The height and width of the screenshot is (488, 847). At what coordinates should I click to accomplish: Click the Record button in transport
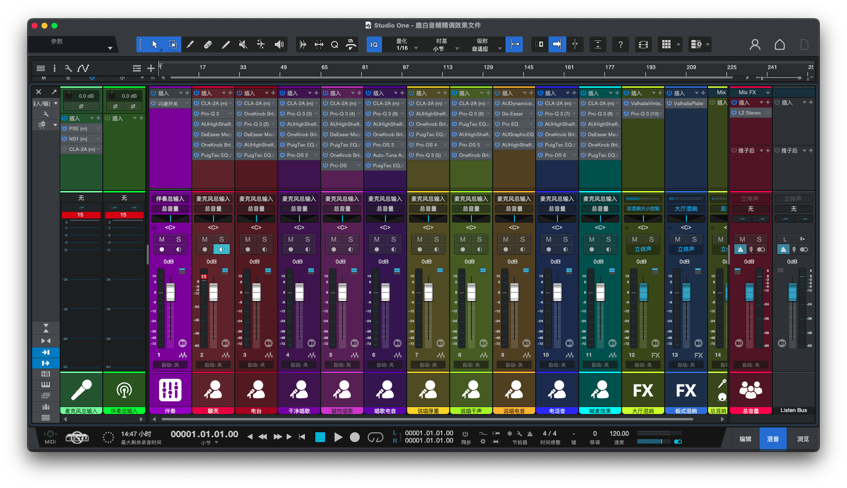(x=354, y=437)
